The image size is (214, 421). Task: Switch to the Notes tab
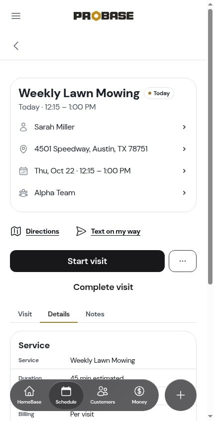[95, 314]
